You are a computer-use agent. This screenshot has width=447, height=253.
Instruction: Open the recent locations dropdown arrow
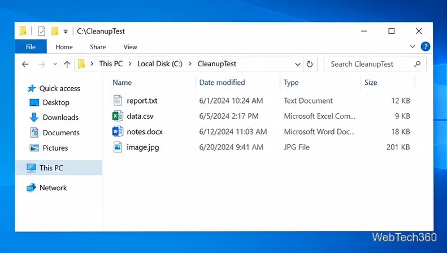coord(55,65)
